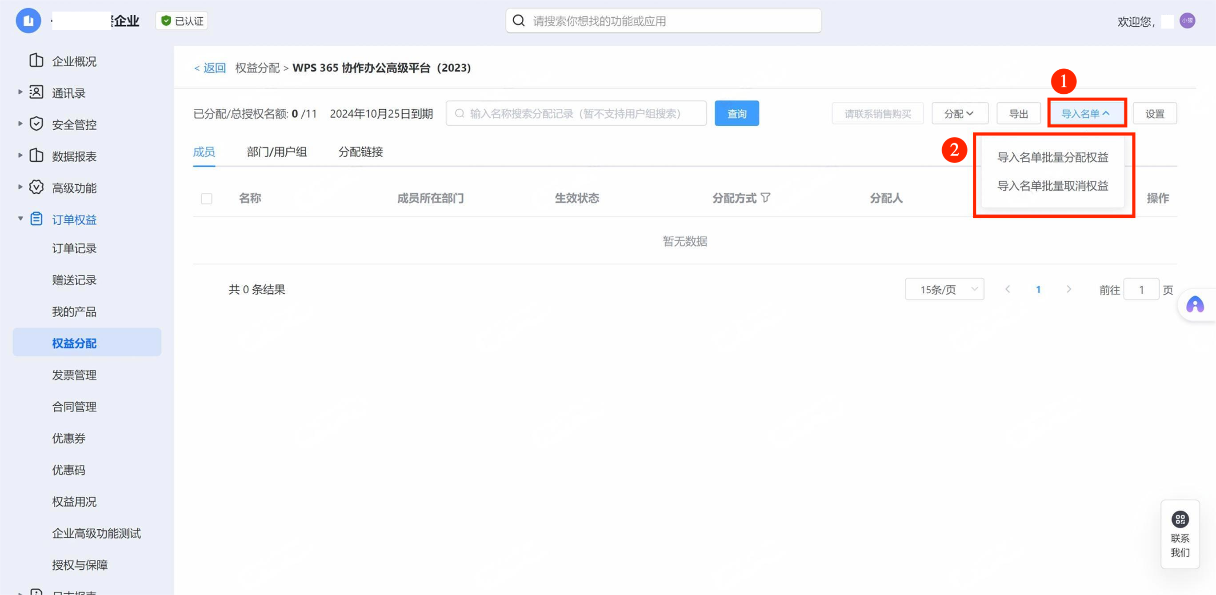Click the 高级功能 badge icon
This screenshot has width=1216, height=595.
(x=36, y=188)
